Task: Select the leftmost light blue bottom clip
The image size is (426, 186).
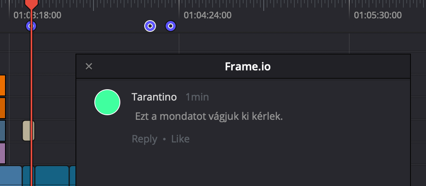Action: tap(10, 176)
